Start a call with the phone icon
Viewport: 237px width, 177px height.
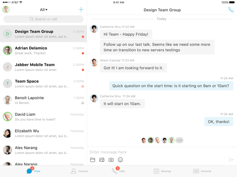[231, 10]
